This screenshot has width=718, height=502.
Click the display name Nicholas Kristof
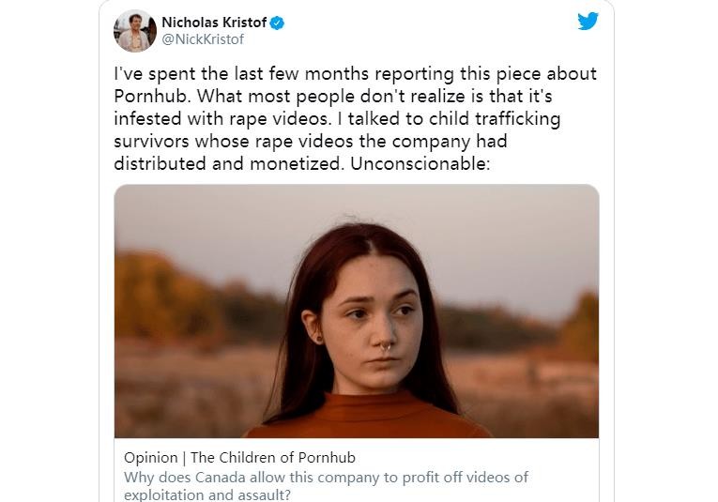(214, 23)
